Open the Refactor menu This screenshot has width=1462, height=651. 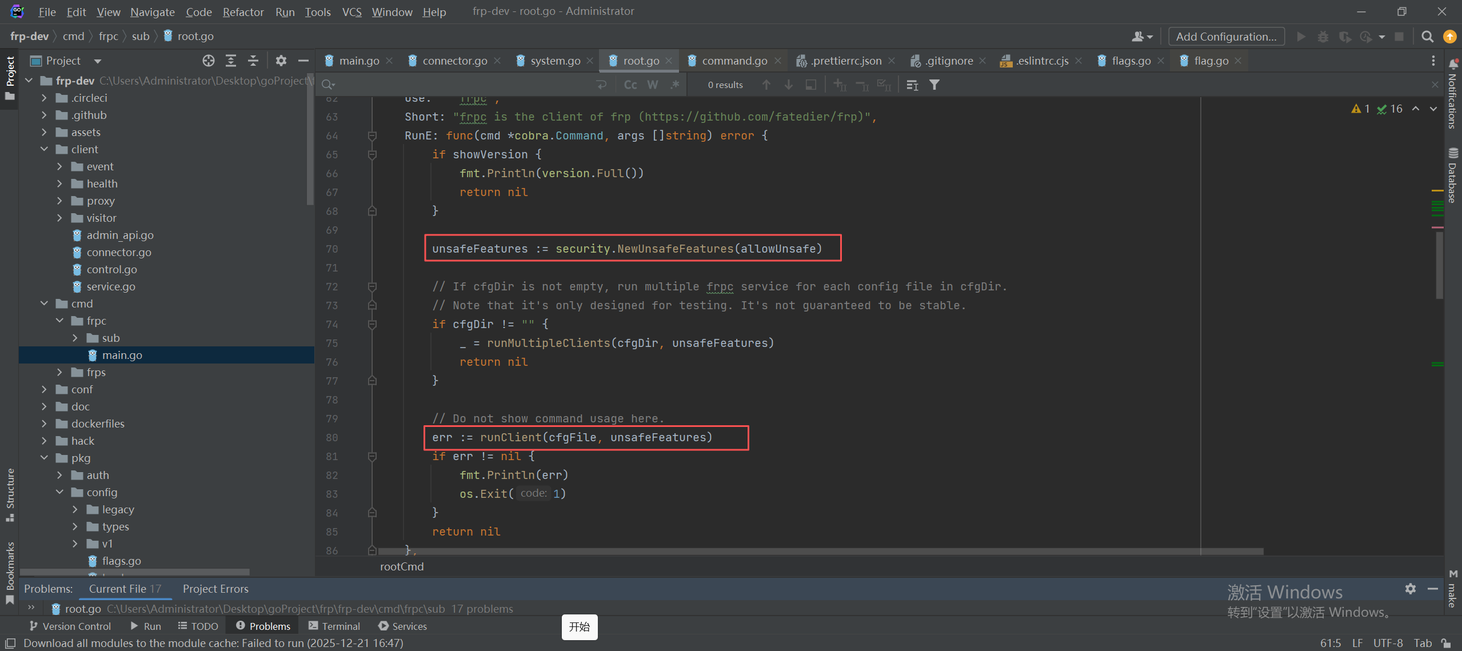(243, 11)
